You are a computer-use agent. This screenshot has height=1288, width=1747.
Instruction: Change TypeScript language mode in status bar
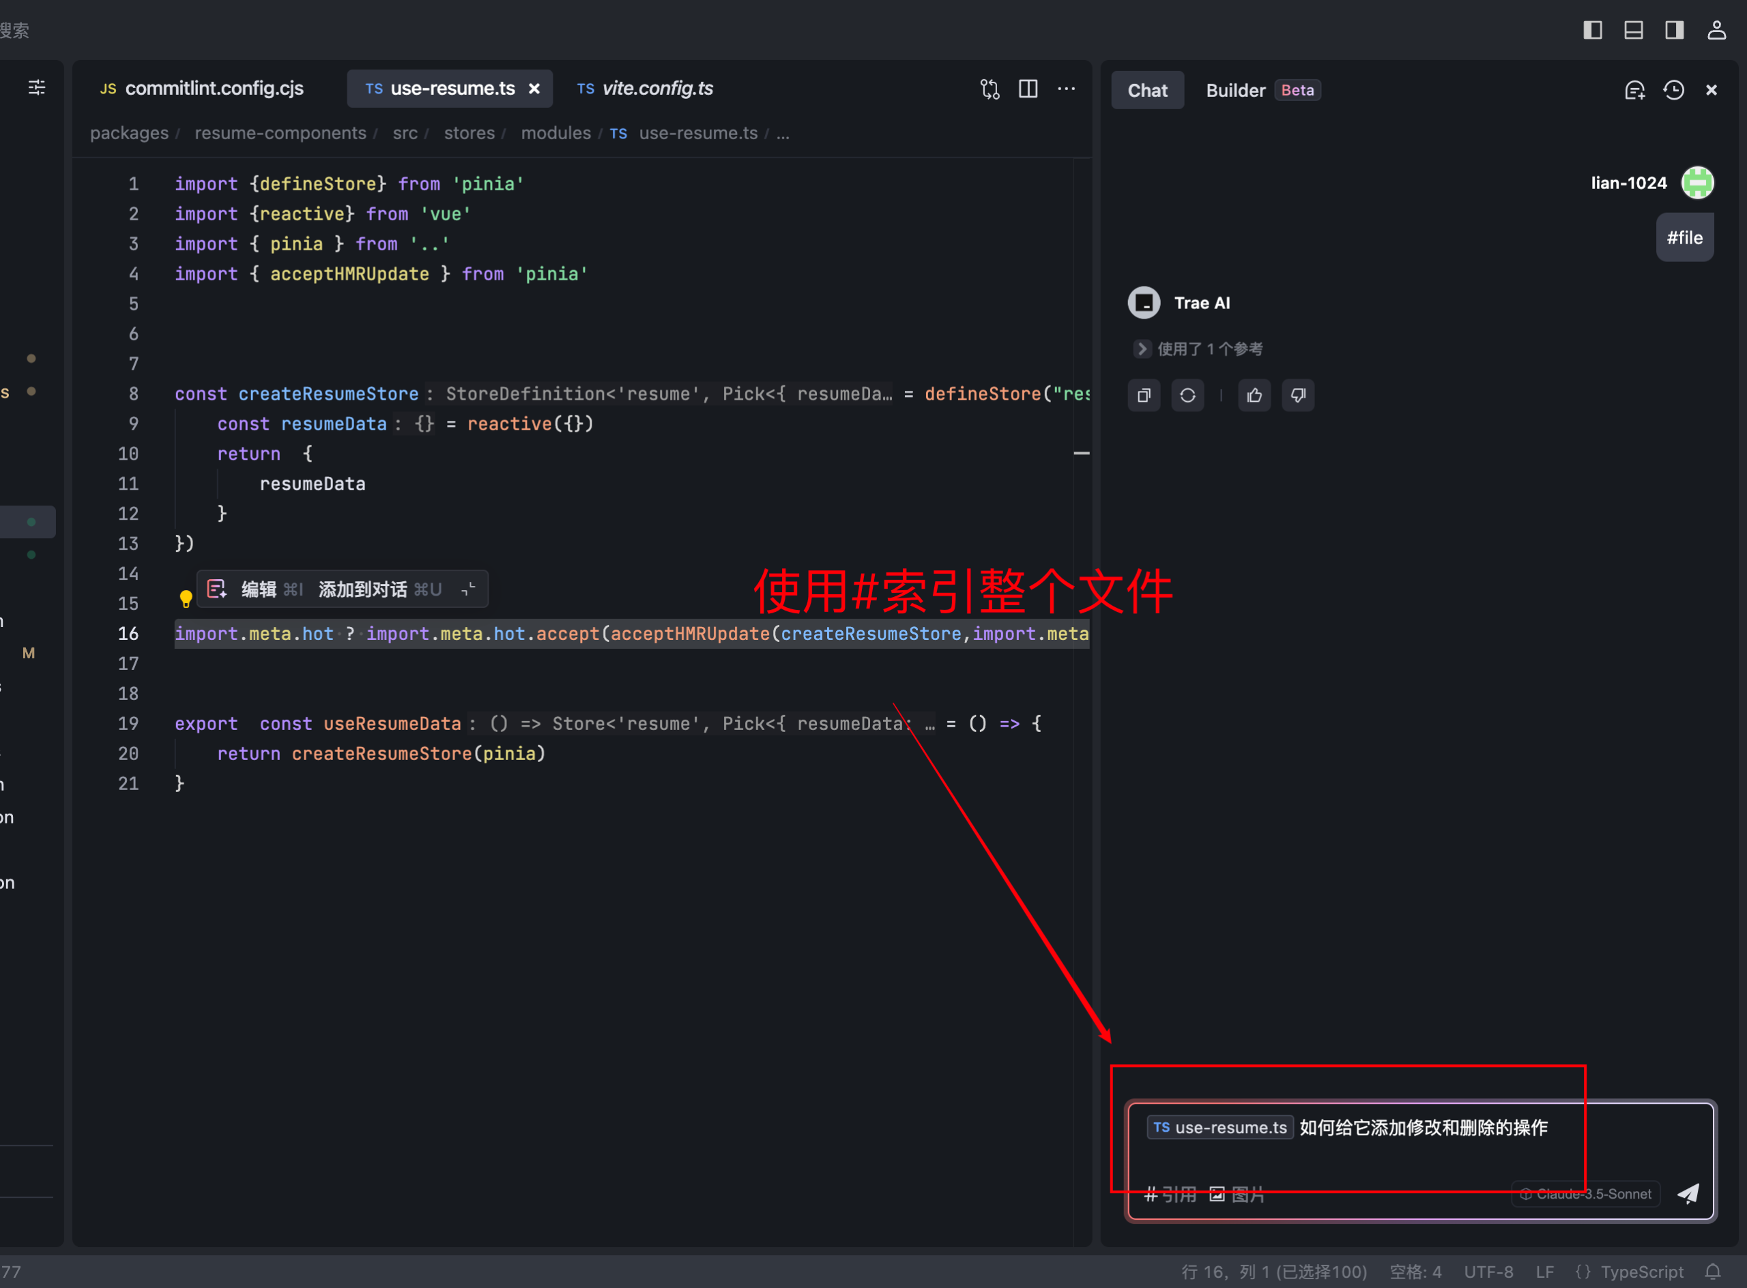1641,1271
